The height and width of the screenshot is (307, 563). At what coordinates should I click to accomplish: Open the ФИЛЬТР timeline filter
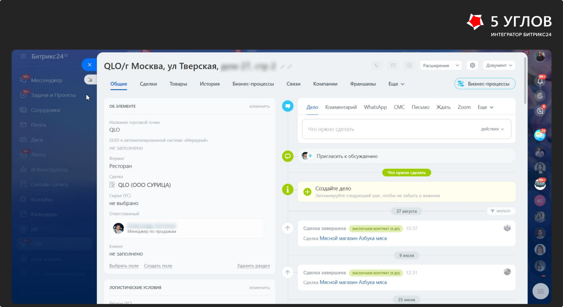coord(501,211)
